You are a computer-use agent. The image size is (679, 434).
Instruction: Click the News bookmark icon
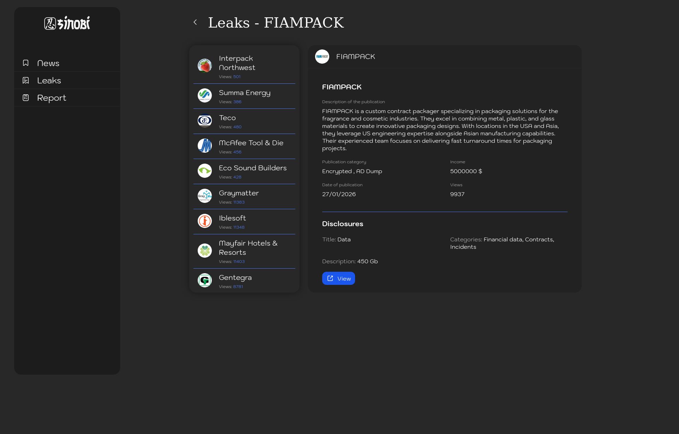pyautogui.click(x=26, y=63)
